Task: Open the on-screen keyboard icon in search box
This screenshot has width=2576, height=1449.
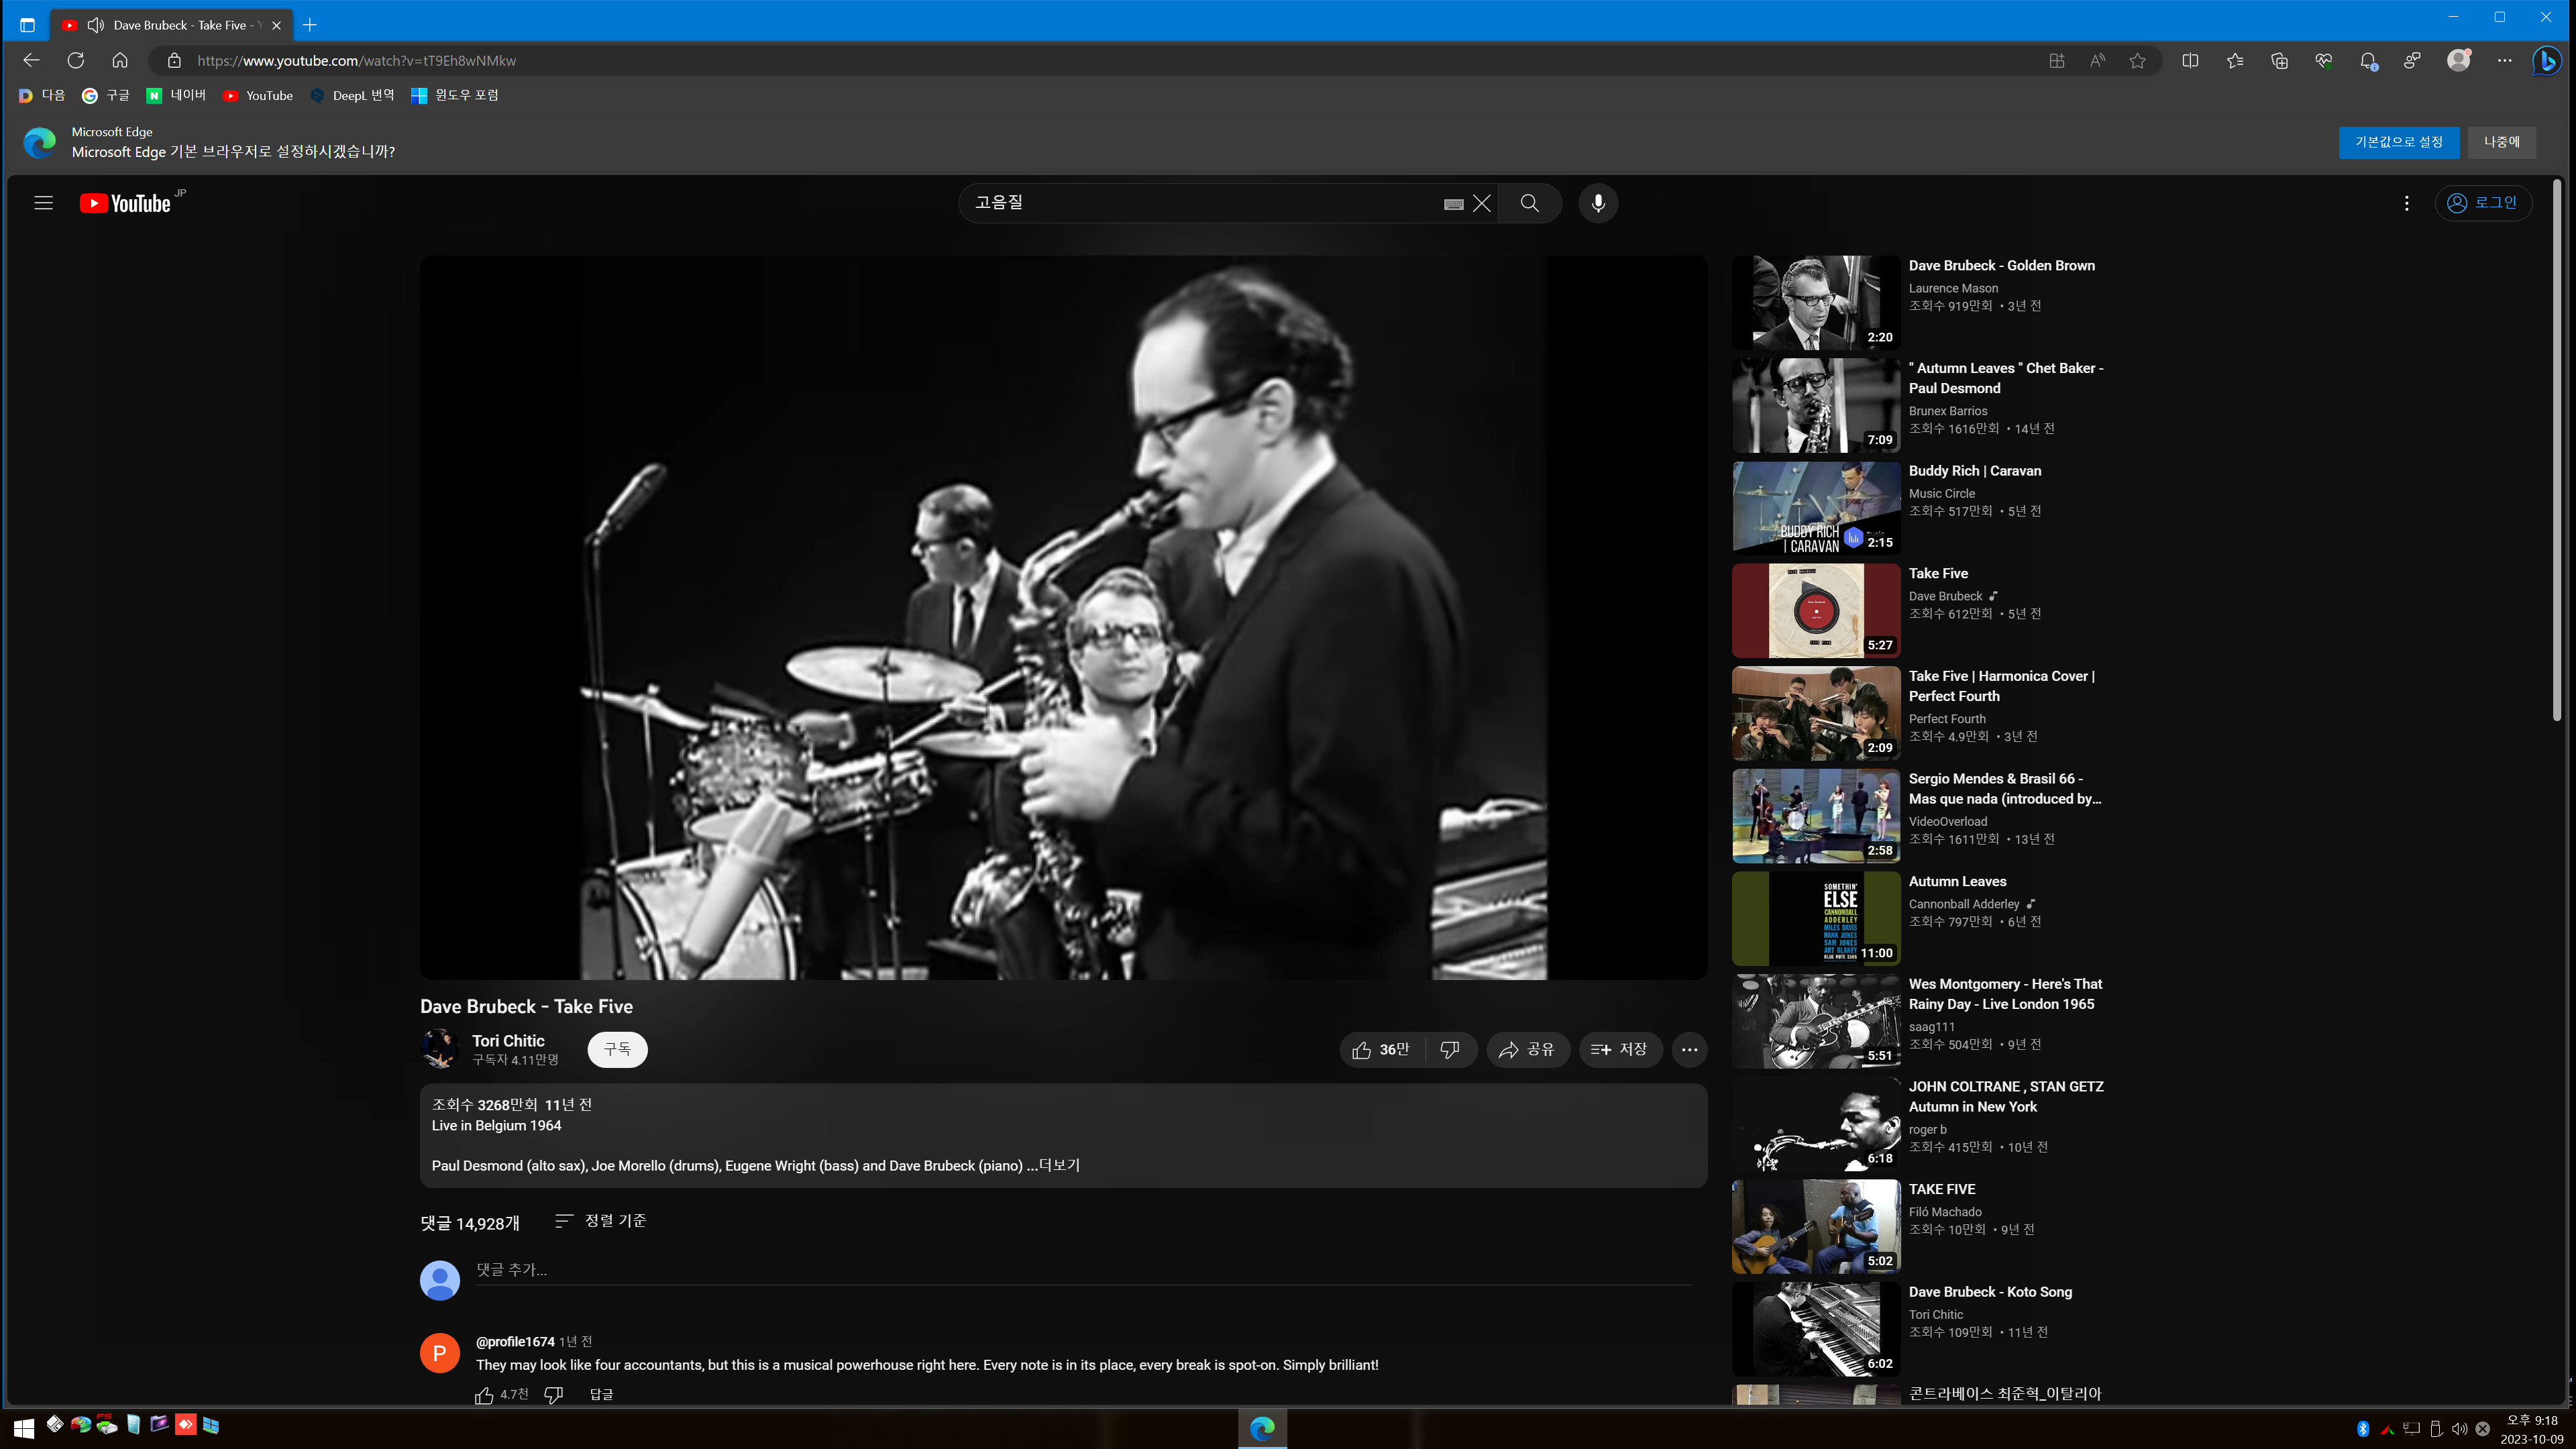Action: click(x=1454, y=204)
